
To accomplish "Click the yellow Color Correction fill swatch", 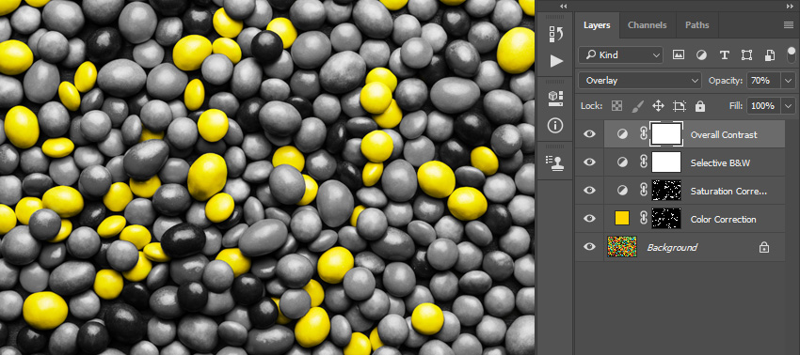I will [x=622, y=219].
